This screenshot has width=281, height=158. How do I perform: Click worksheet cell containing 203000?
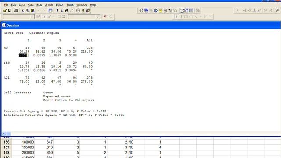pyautogui.click(x=23, y=152)
